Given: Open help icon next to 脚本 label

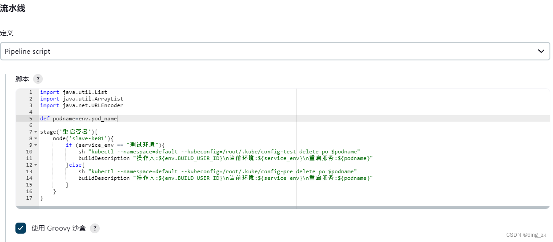Looking at the screenshot, I should [x=38, y=79].
